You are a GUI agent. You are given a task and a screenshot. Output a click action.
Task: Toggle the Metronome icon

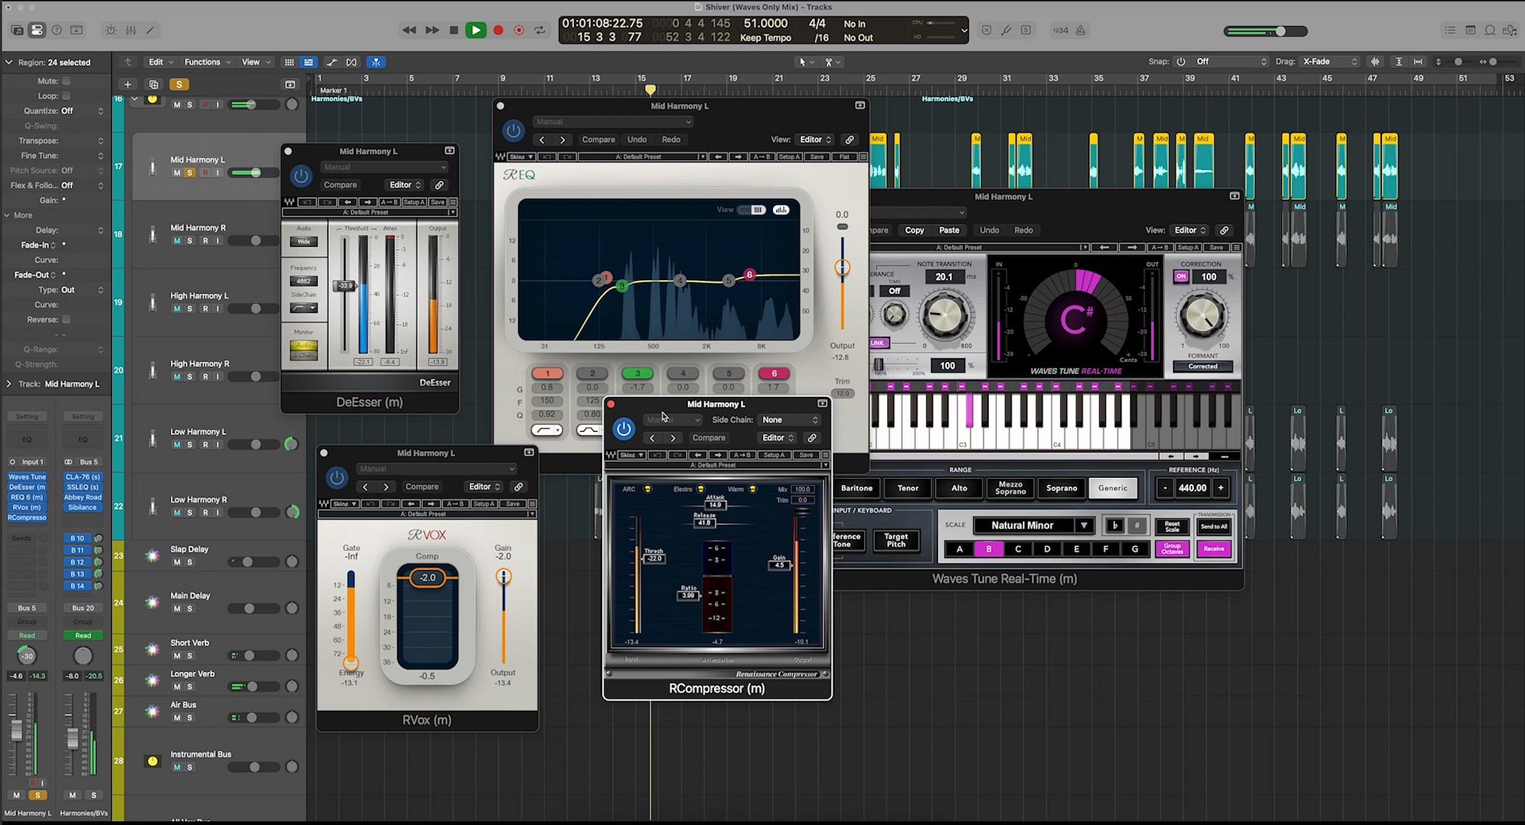point(1080,30)
